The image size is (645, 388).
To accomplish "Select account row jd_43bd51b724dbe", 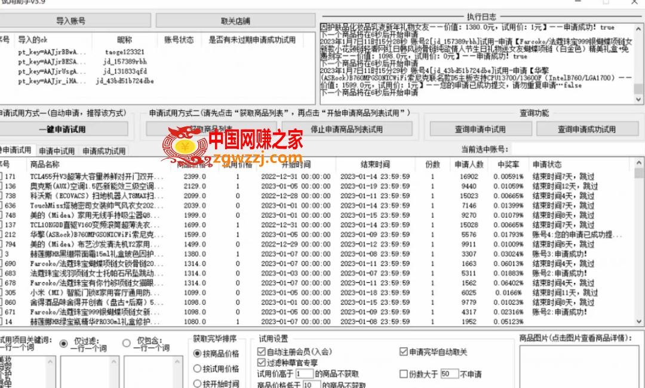I will [125, 81].
